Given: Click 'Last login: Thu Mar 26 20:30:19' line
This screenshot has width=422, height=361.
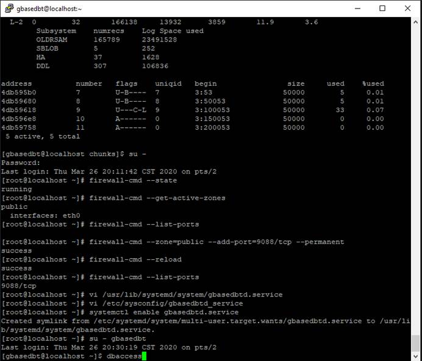Looking at the screenshot, I should tap(109, 347).
